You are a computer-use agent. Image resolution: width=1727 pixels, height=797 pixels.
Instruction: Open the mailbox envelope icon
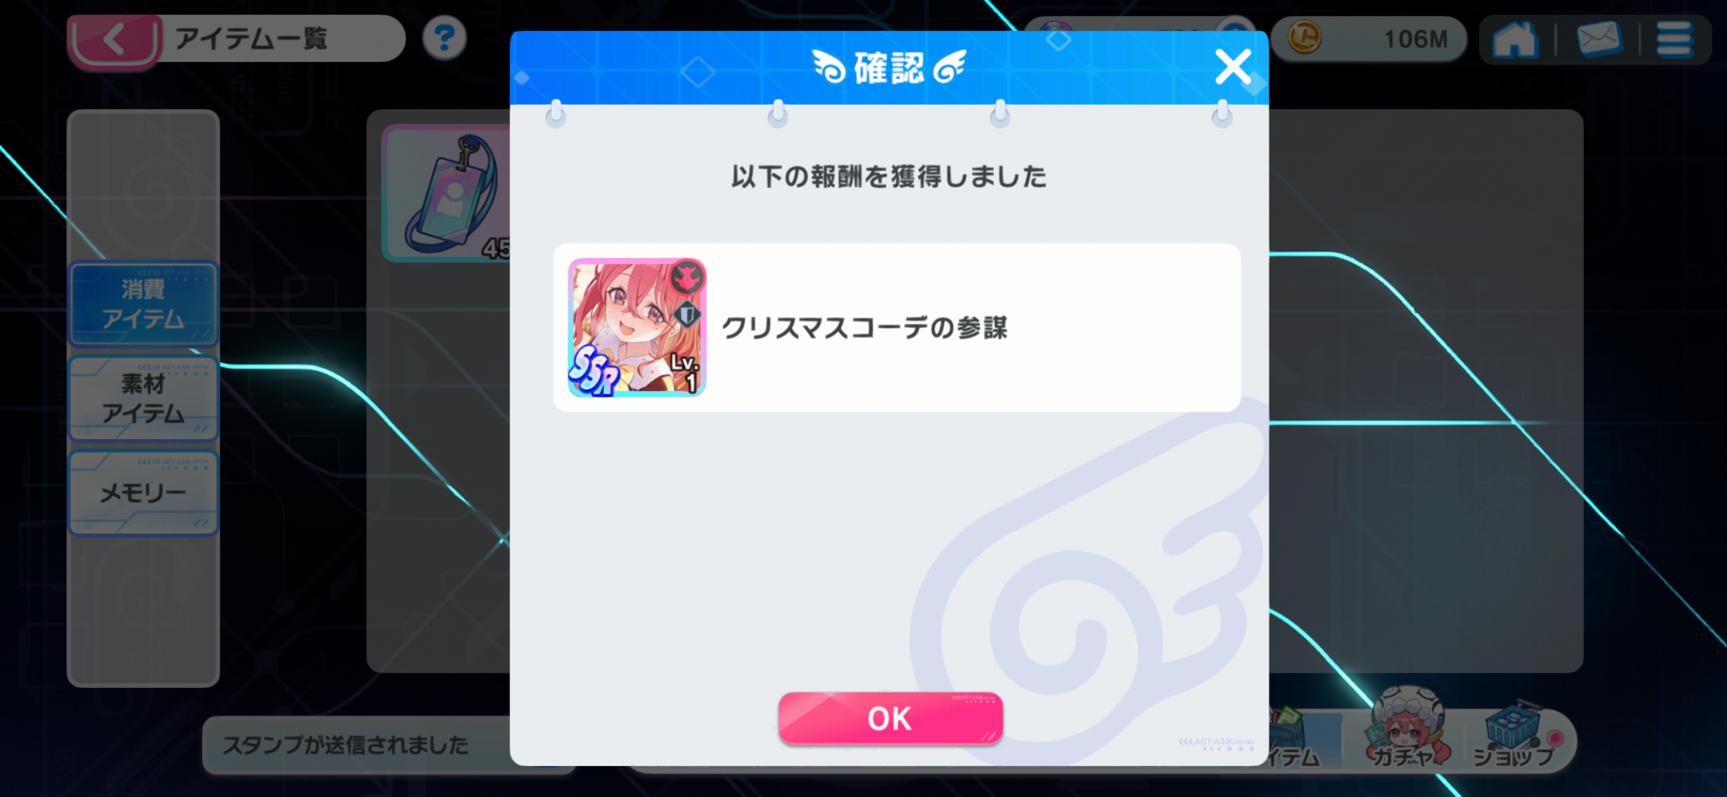(x=1599, y=39)
